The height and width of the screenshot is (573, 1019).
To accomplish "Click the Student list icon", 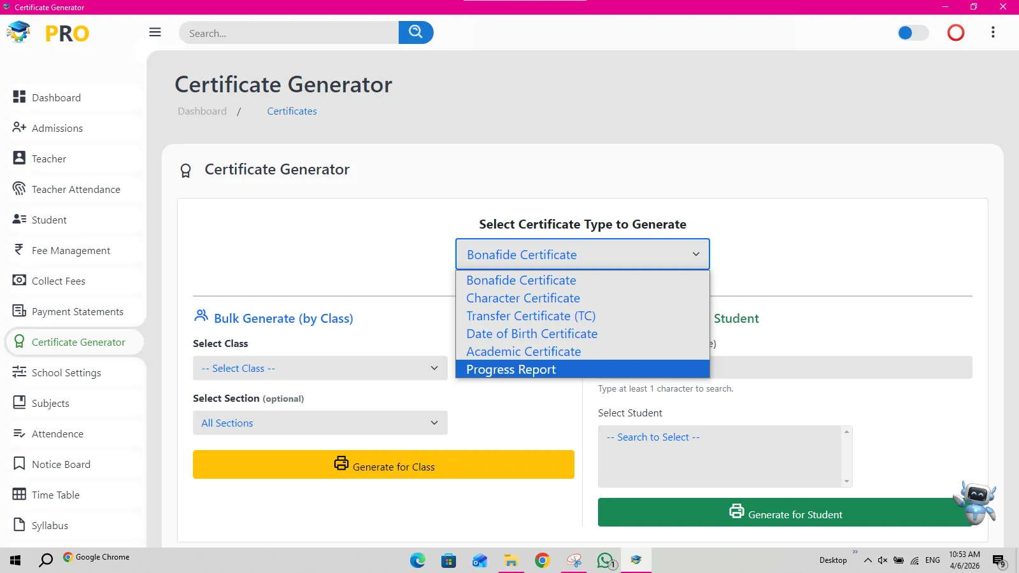I will coord(19,219).
